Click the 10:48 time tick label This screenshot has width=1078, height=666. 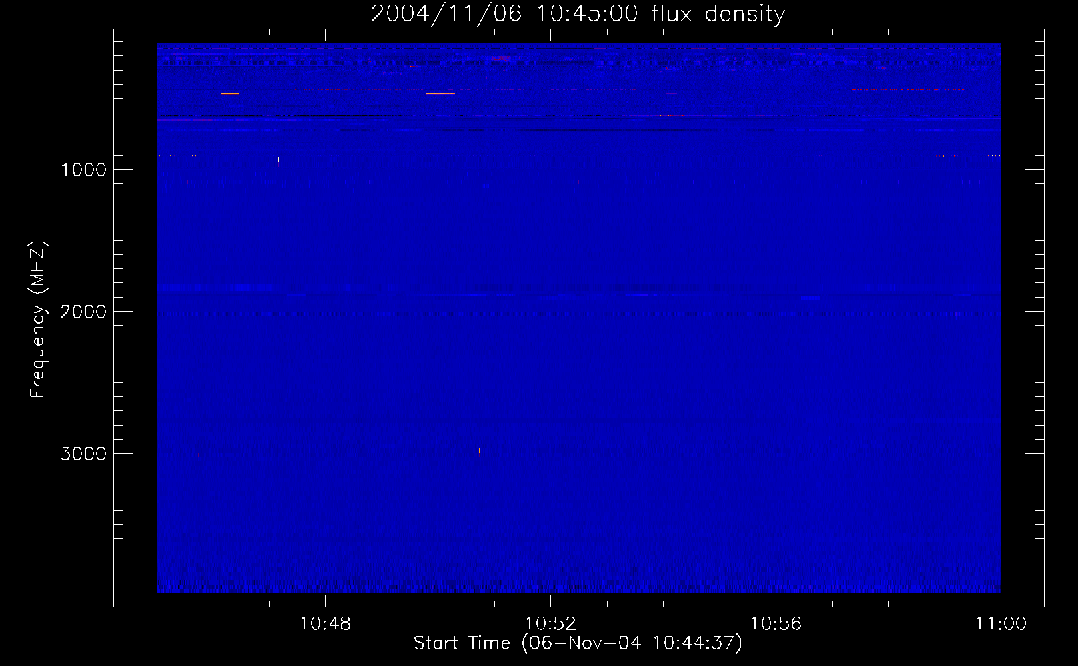[325, 624]
